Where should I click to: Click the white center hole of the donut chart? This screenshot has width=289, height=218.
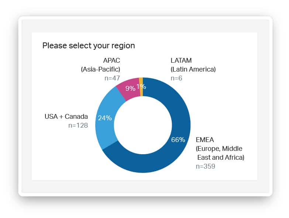(x=143, y=125)
